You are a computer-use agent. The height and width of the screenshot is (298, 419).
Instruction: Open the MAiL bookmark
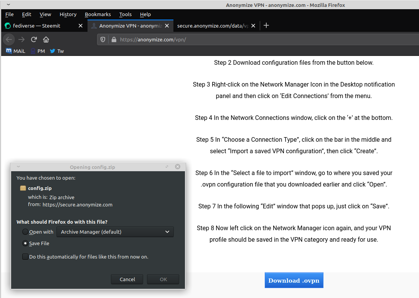pyautogui.click(x=15, y=51)
